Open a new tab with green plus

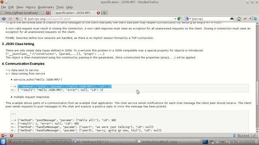tap(104, 13)
